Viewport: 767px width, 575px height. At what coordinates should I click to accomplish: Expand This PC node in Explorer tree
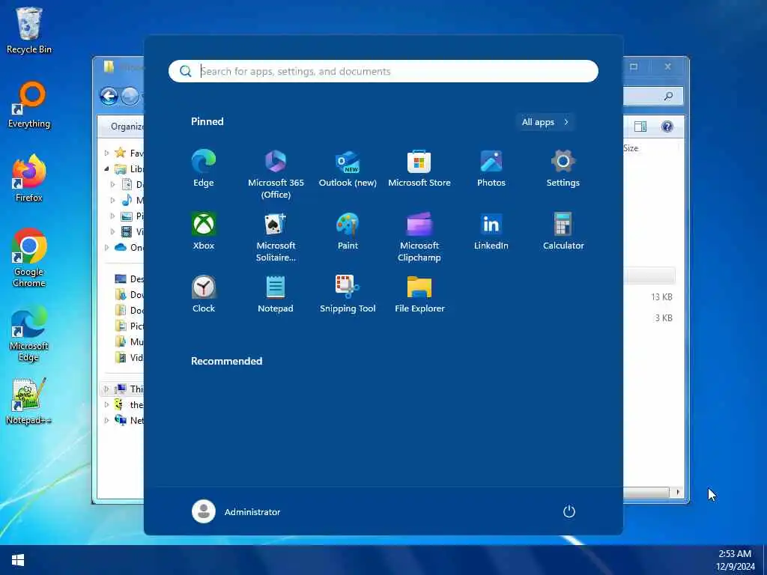coord(106,389)
